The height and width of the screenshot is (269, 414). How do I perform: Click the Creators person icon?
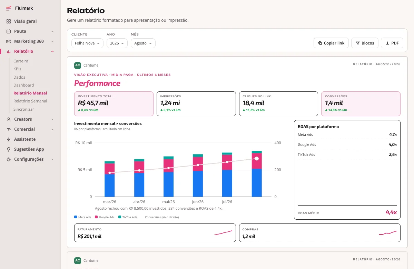click(x=9, y=119)
